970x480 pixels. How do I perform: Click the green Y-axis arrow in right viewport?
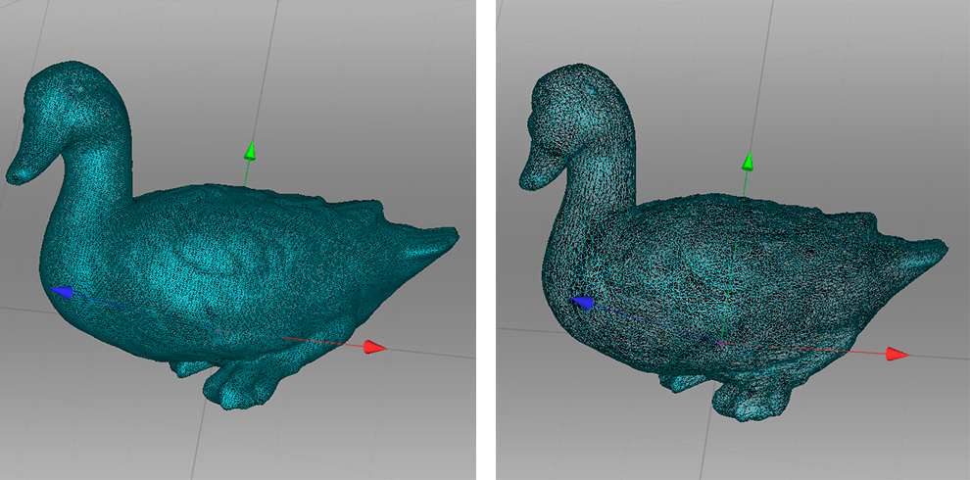[x=749, y=162]
